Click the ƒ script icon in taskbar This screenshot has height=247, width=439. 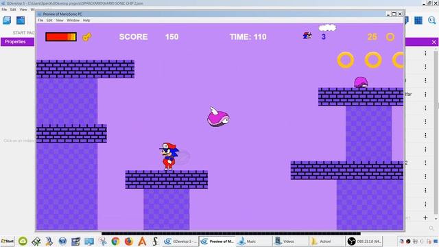click(155, 241)
